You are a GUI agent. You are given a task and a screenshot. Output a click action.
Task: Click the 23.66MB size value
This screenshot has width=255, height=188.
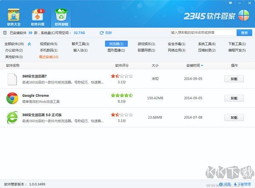pyautogui.click(x=155, y=117)
